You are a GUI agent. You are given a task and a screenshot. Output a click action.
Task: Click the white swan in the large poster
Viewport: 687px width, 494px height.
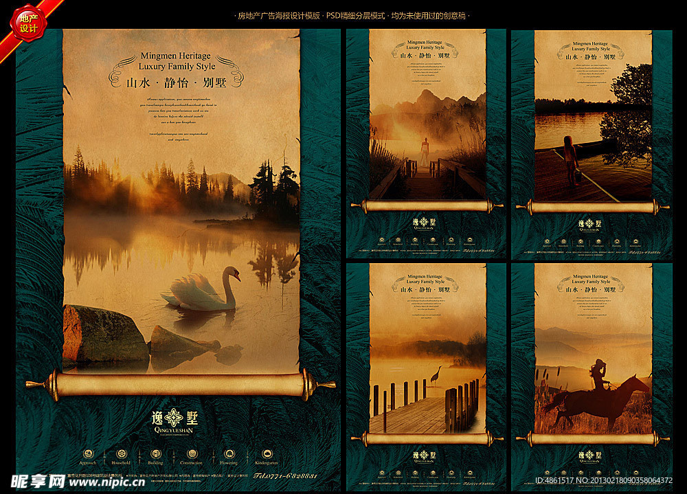[x=203, y=290]
